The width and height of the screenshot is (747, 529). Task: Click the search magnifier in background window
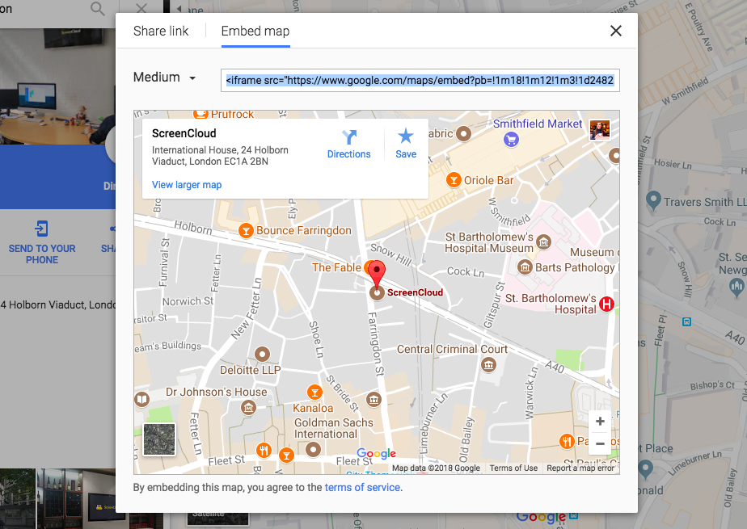97,9
